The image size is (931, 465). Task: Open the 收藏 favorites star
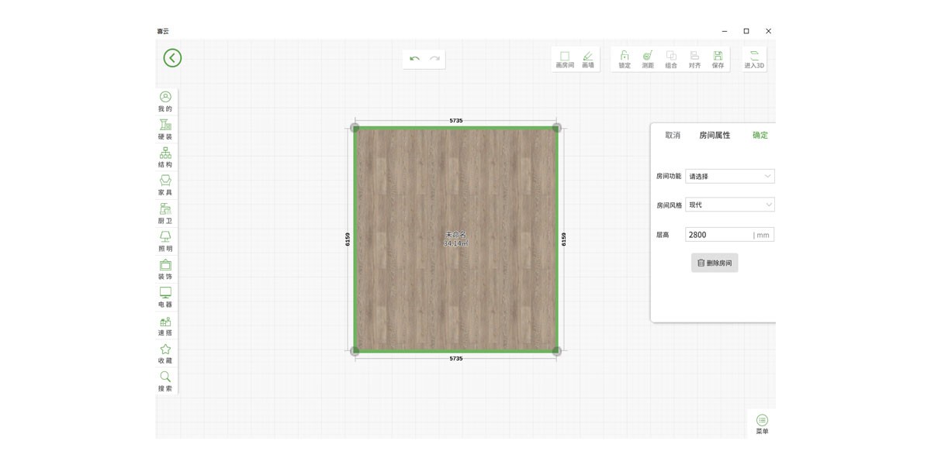coord(165,353)
